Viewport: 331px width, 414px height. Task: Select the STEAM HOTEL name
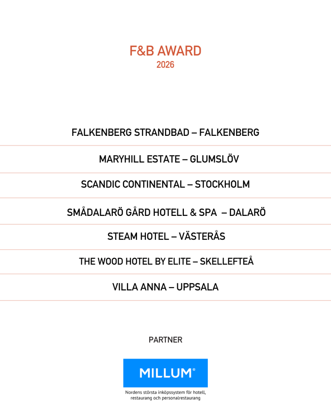(138, 237)
